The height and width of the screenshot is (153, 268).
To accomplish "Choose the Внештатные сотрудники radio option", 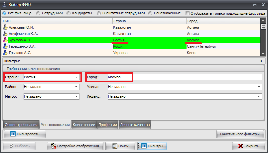I will click(99, 13).
